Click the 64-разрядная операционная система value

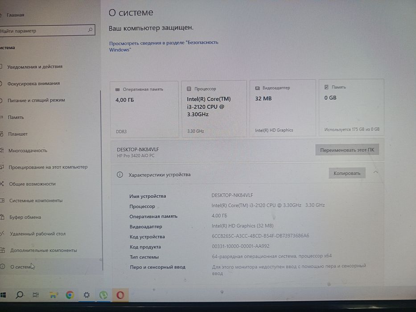(x=272, y=256)
